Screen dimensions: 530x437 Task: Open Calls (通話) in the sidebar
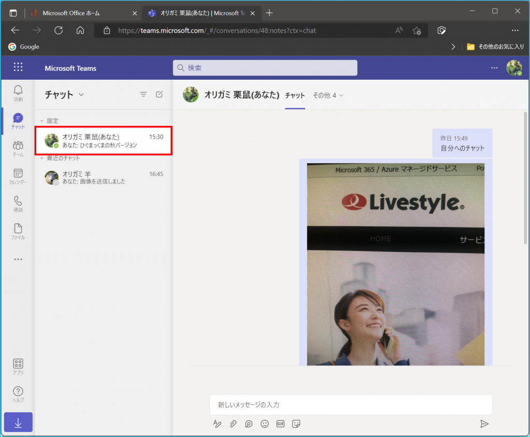18,203
